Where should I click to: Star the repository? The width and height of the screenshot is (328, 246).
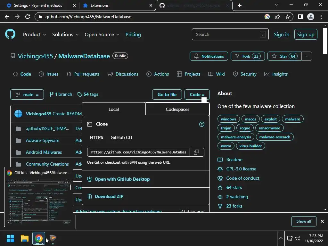[x=284, y=56]
